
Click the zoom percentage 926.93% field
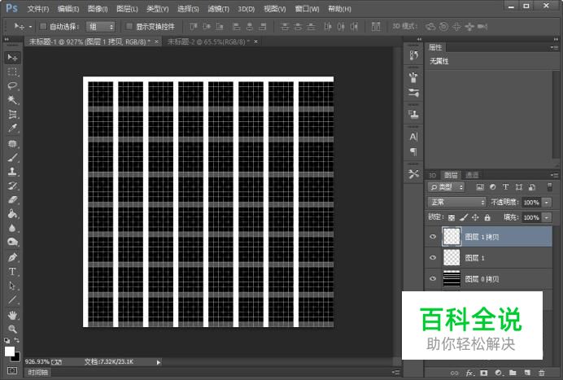(x=37, y=361)
